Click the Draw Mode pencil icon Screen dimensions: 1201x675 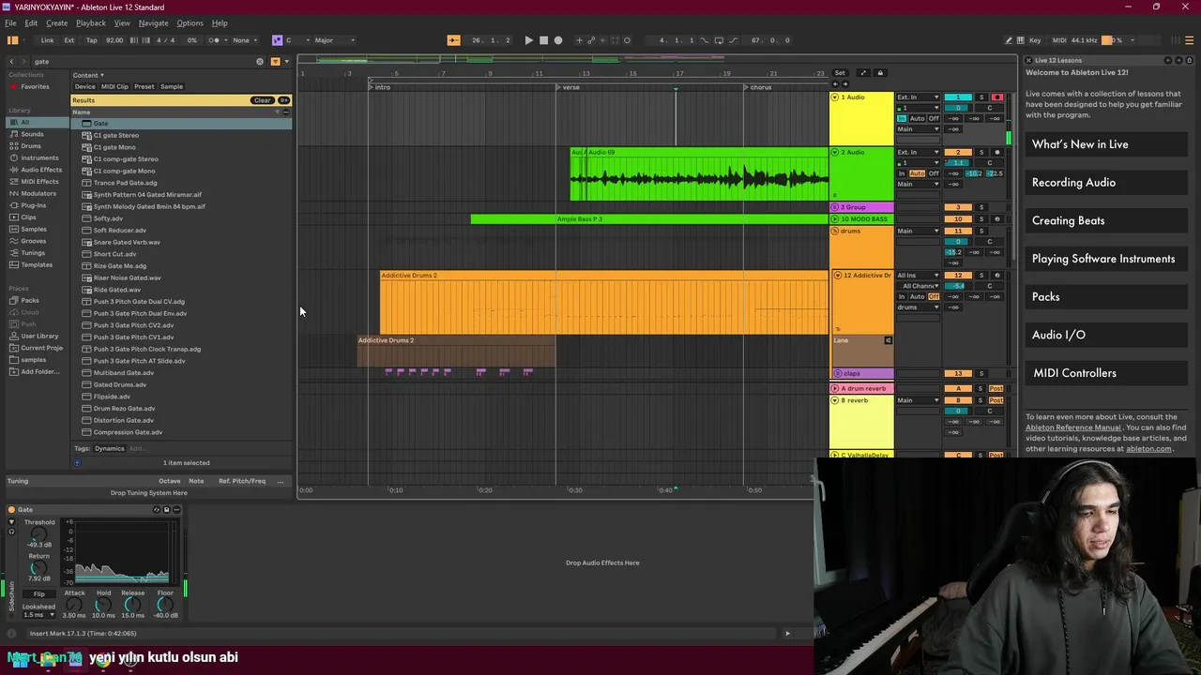pos(1008,40)
